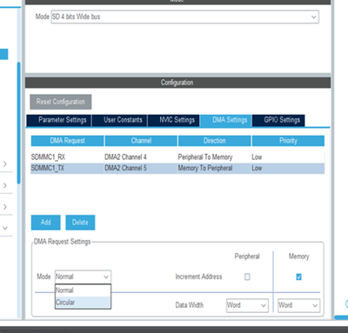Click the Peripheral To Memory direction cell
The height and width of the screenshot is (333, 348).
click(214, 157)
